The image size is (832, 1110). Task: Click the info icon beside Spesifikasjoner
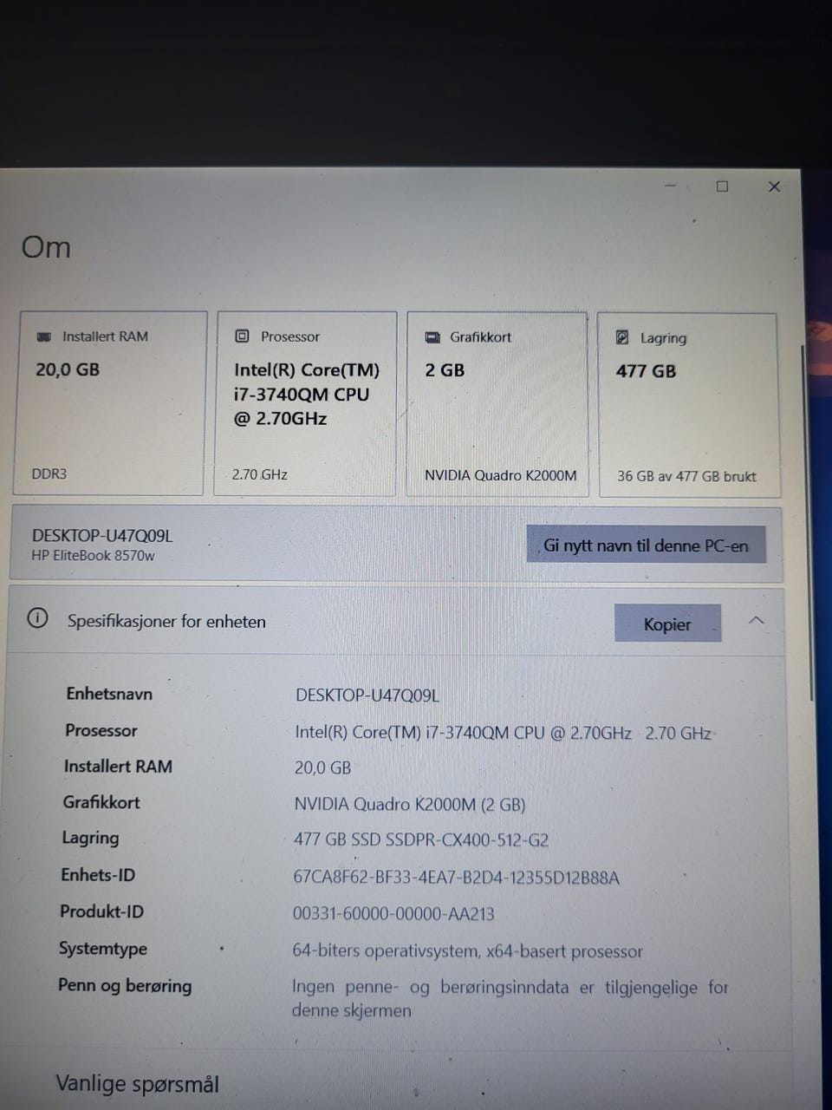[x=37, y=618]
